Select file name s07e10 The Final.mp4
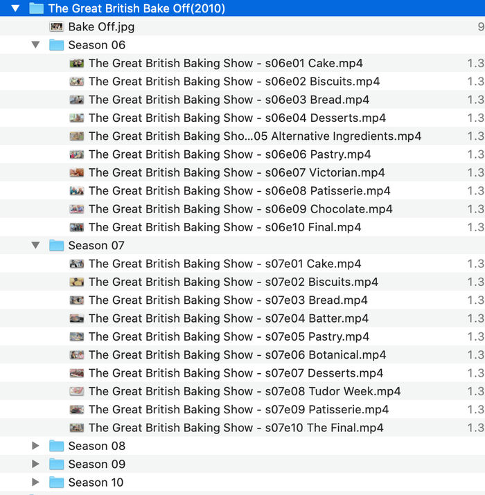The width and height of the screenshot is (485, 495). click(x=236, y=428)
